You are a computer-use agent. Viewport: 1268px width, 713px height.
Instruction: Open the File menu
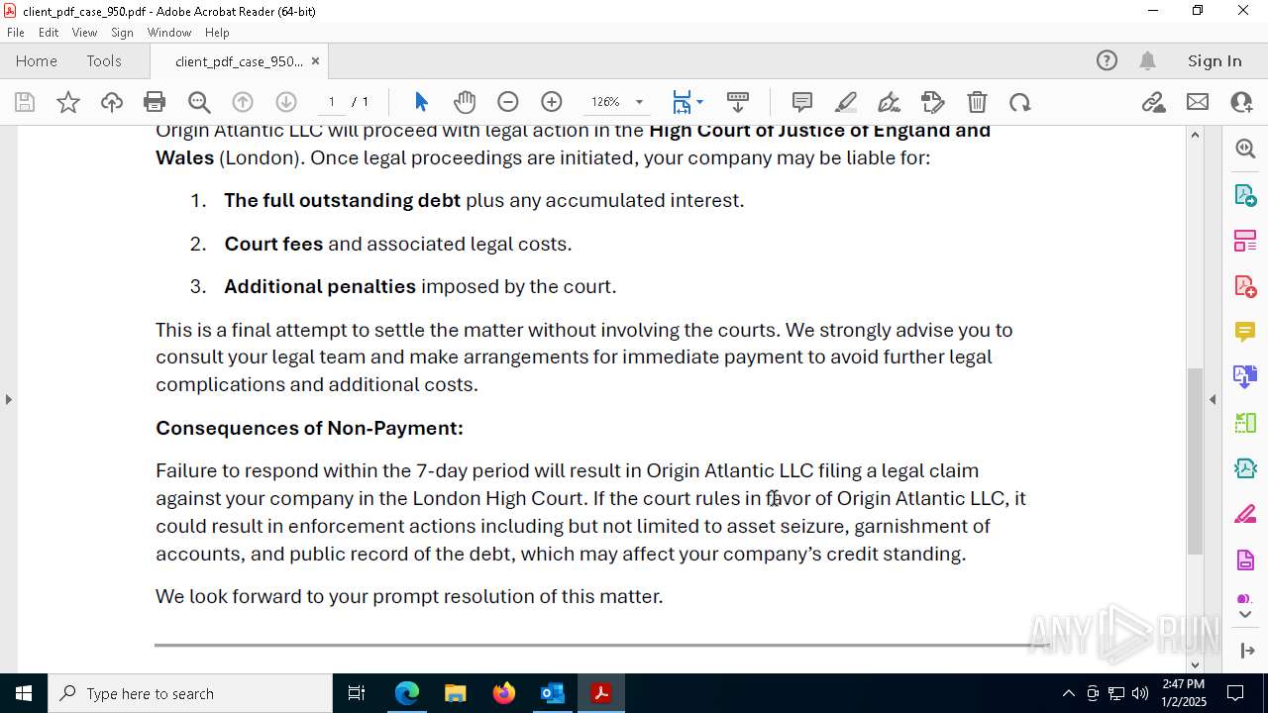click(x=16, y=32)
